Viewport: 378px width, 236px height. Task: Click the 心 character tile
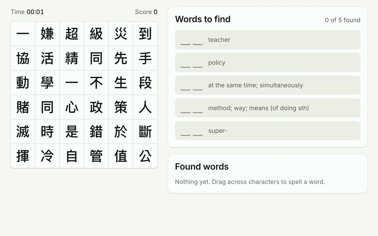[x=72, y=107]
